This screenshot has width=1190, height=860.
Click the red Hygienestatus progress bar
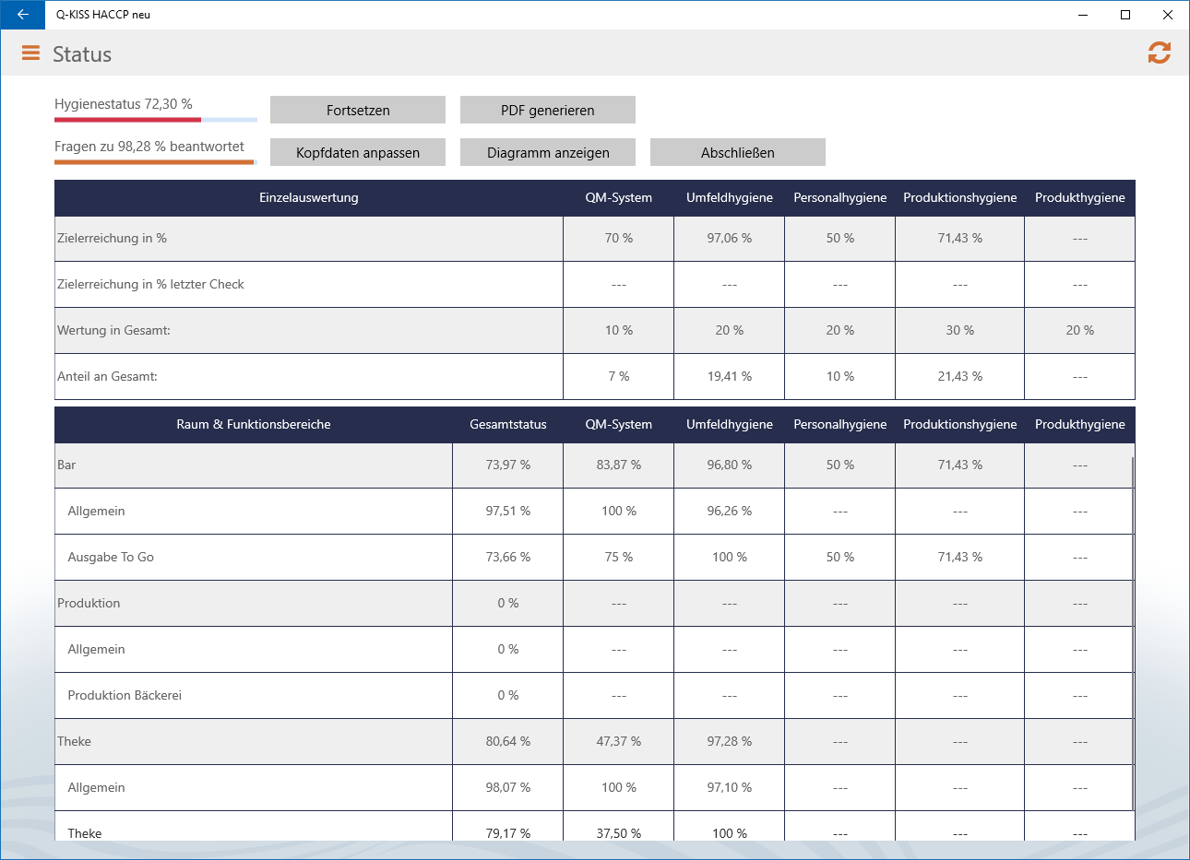tap(156, 120)
